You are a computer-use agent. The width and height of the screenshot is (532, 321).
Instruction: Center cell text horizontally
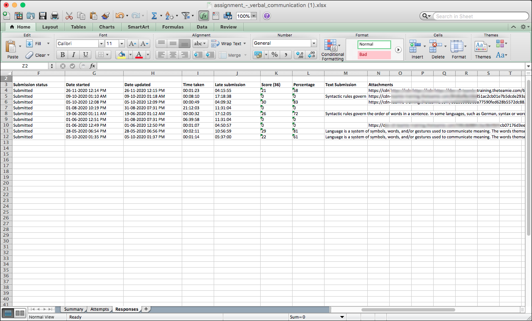(173, 54)
